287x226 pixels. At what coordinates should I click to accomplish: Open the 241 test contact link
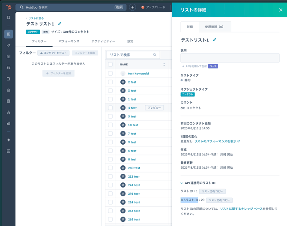[134, 185]
